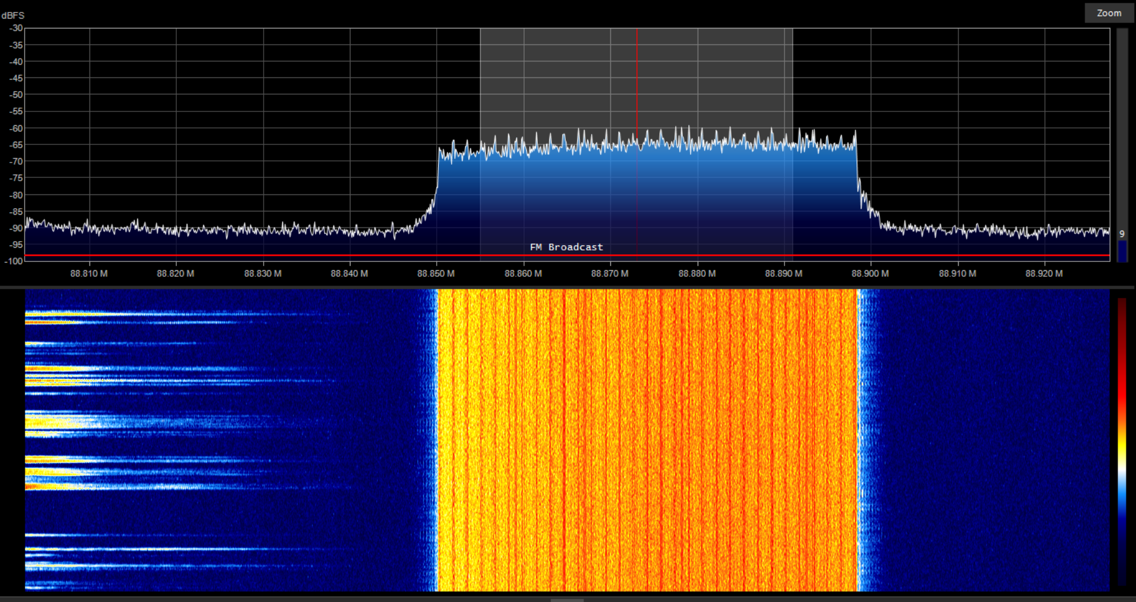This screenshot has height=602, width=1136.
Task: Click the orange signal band in the waterfall
Action: coord(647,441)
